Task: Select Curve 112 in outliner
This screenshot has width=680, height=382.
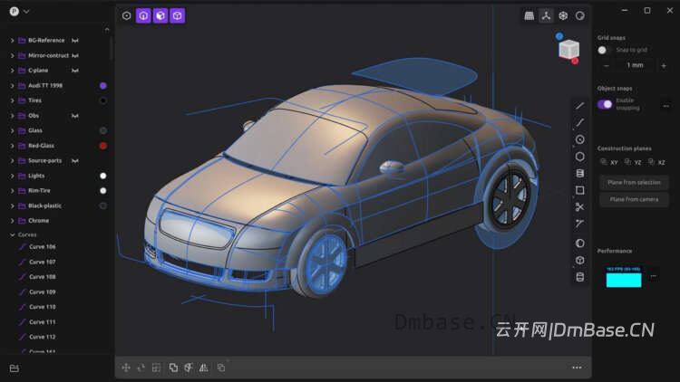Action: click(43, 337)
